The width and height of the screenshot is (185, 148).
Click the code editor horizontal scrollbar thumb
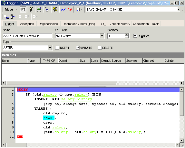16,145
